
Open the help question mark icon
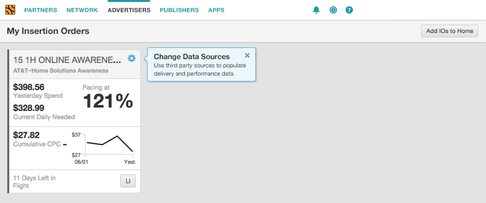pos(349,10)
